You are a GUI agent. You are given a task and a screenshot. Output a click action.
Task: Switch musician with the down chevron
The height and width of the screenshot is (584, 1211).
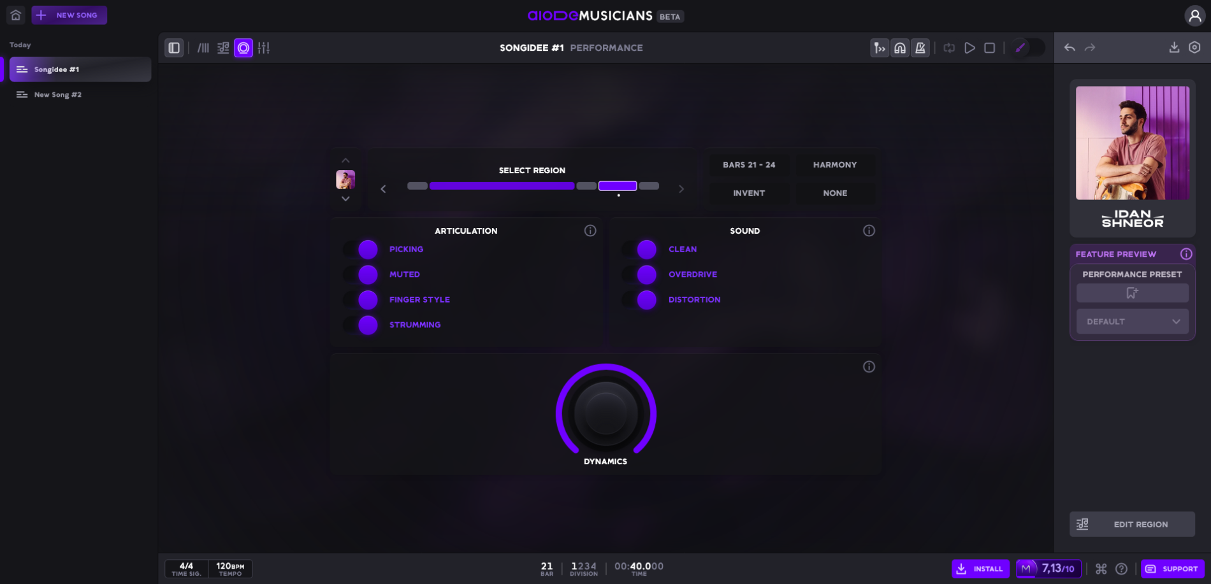tap(345, 199)
